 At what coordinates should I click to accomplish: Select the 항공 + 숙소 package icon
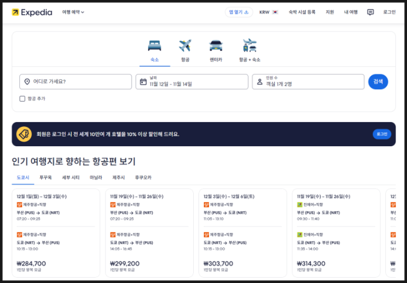click(x=249, y=46)
